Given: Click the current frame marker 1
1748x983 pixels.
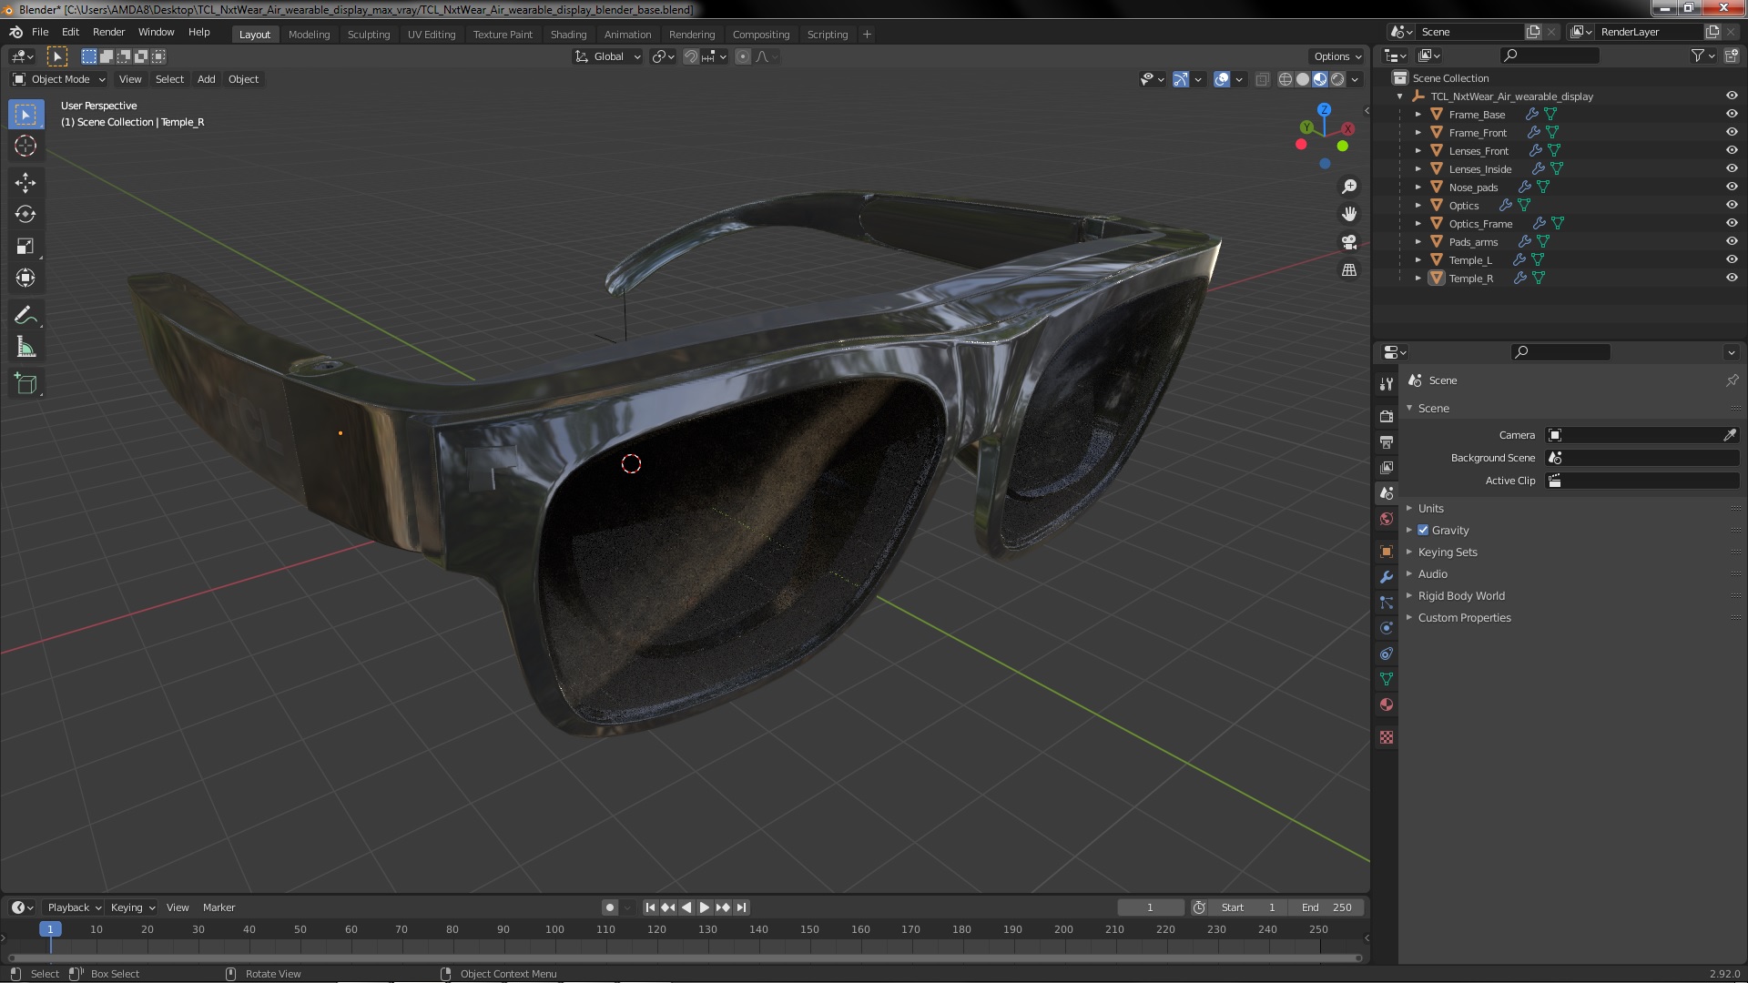Looking at the screenshot, I should pyautogui.click(x=50, y=929).
